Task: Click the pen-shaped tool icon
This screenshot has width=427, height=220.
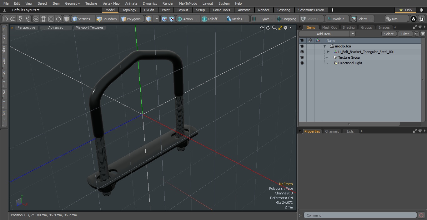Action: point(20,19)
